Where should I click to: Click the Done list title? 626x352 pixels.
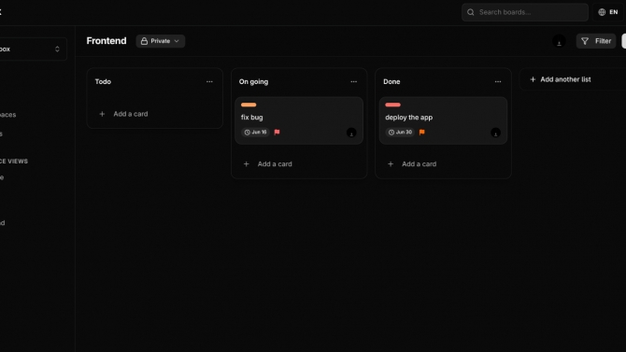391,81
